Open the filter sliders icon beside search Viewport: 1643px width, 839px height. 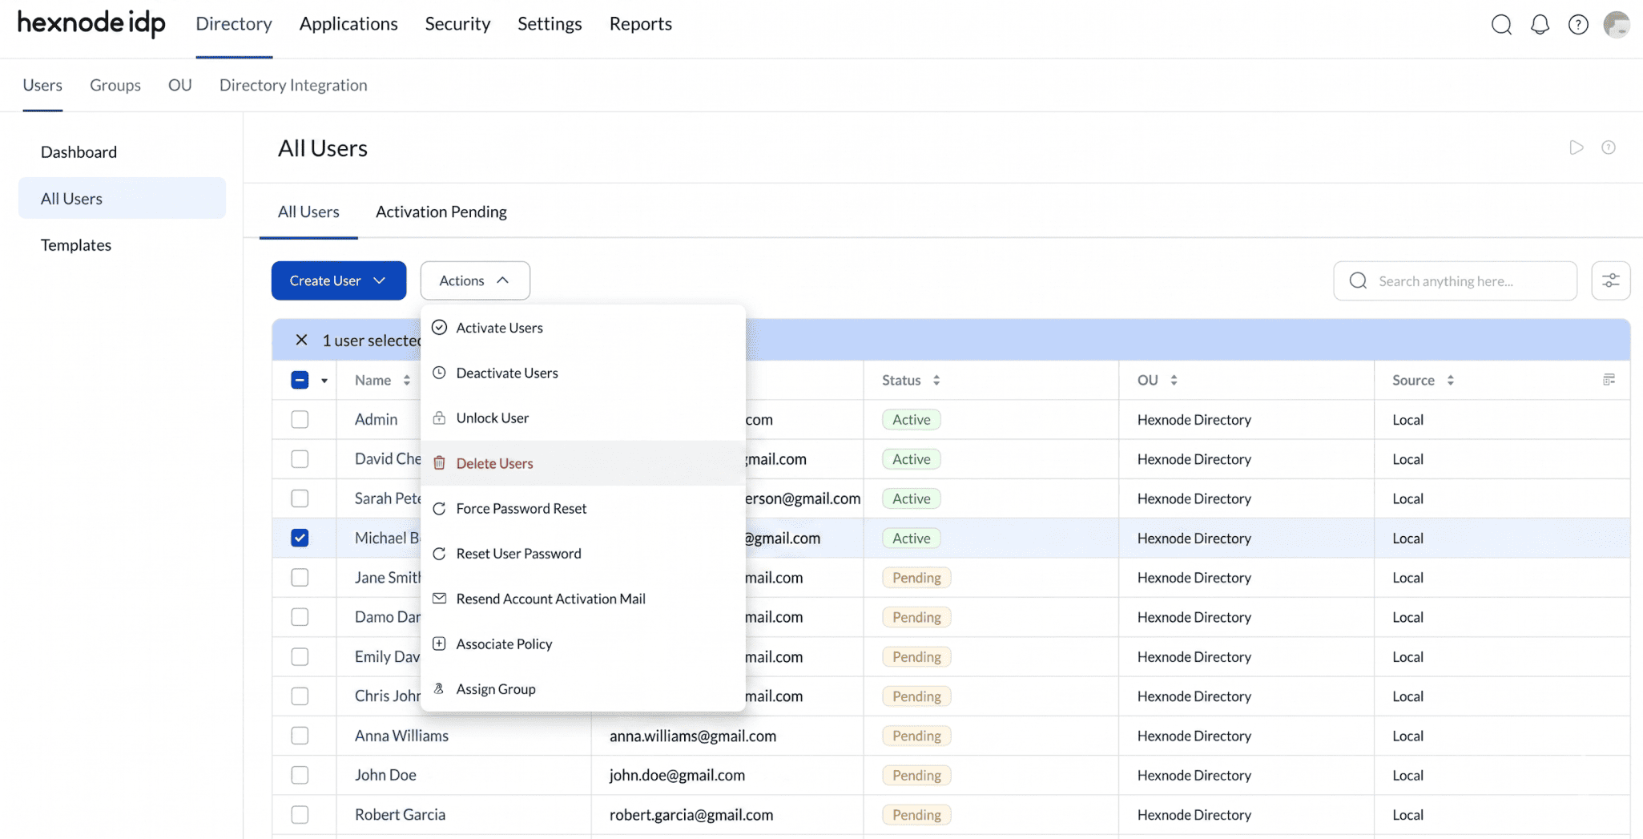point(1610,280)
